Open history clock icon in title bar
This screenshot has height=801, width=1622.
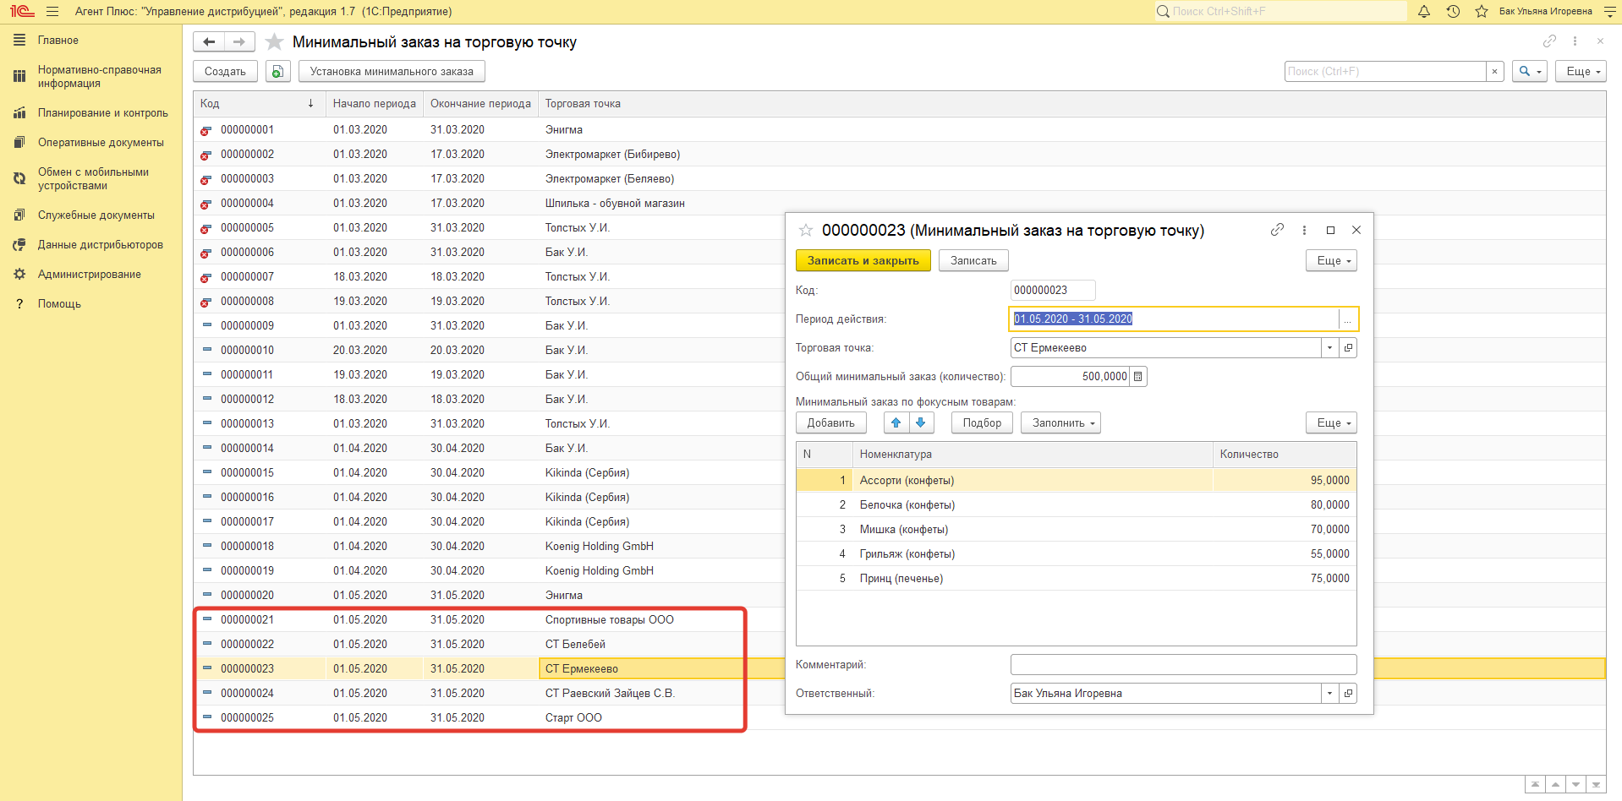pos(1453,12)
